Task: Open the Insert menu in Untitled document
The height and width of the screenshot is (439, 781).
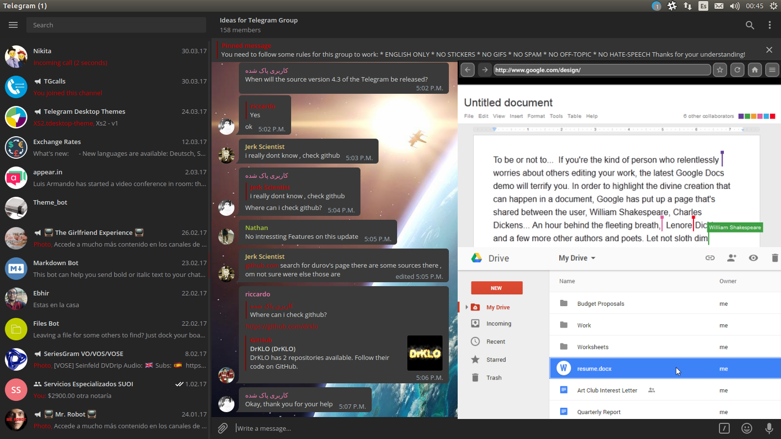Action: pos(516,116)
